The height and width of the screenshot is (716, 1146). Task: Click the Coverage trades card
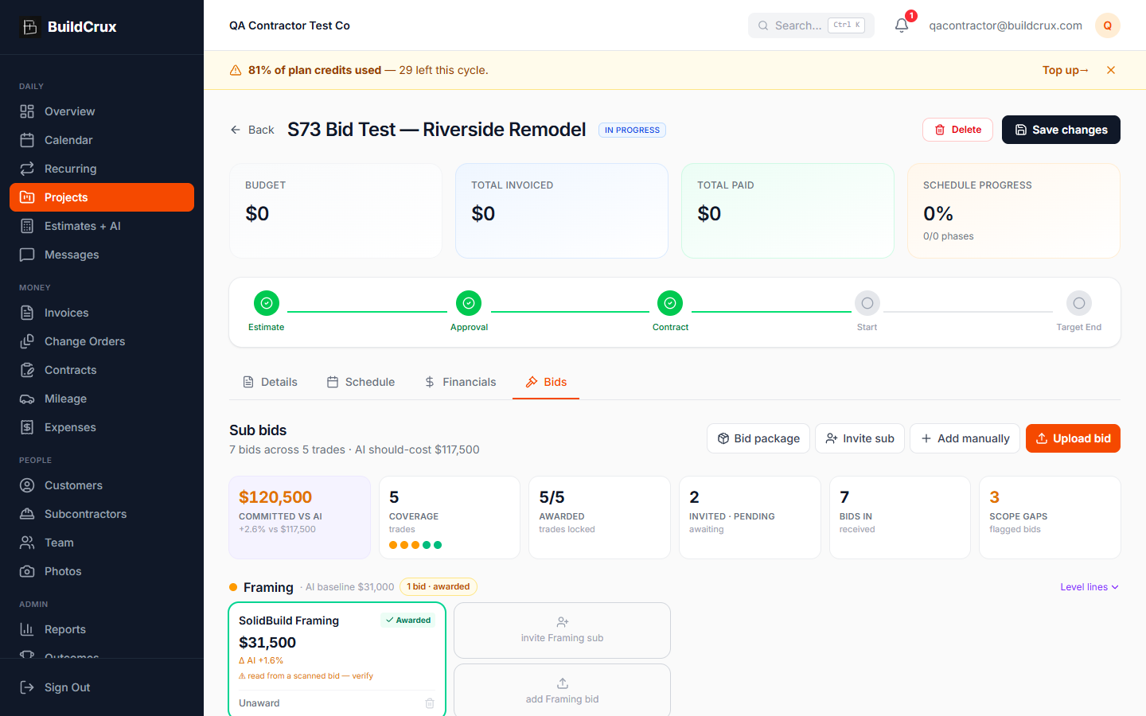(x=450, y=517)
